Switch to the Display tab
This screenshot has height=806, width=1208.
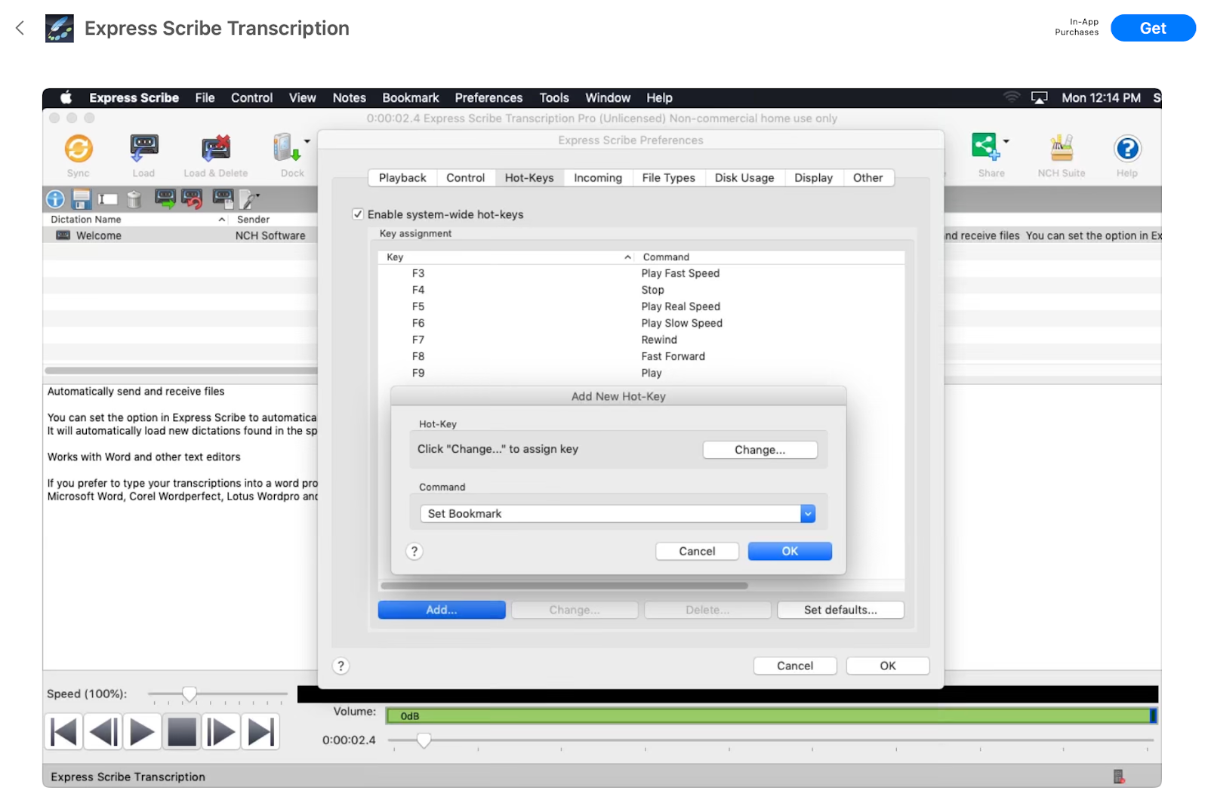[x=813, y=178]
